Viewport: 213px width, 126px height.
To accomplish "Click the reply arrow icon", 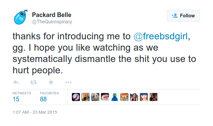I will point(16,82).
